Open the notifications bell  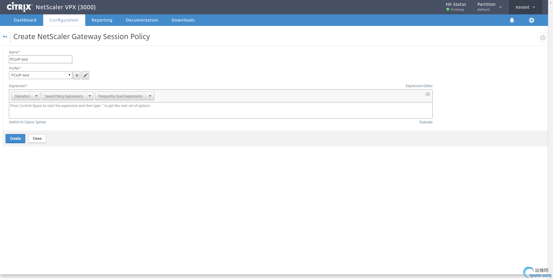(x=512, y=20)
